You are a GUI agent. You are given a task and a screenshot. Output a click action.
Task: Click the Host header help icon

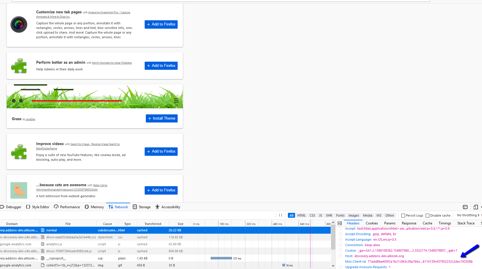click(x=341, y=256)
